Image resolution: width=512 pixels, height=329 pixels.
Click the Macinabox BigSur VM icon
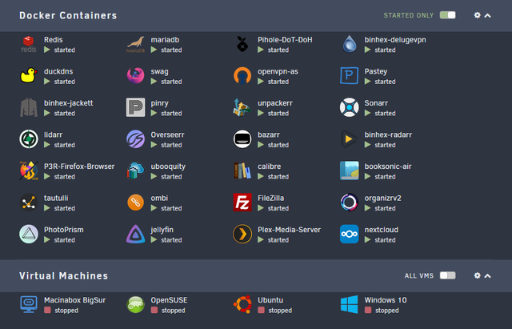[29, 304]
